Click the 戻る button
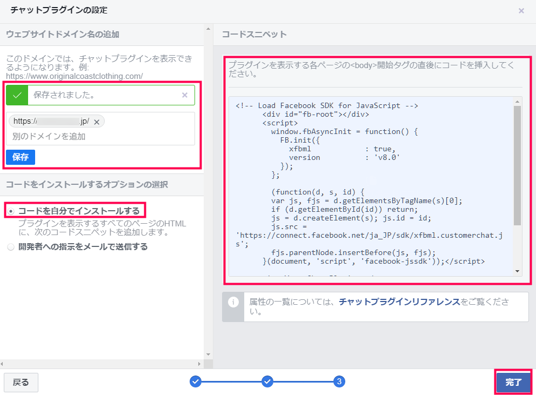 [21, 383]
